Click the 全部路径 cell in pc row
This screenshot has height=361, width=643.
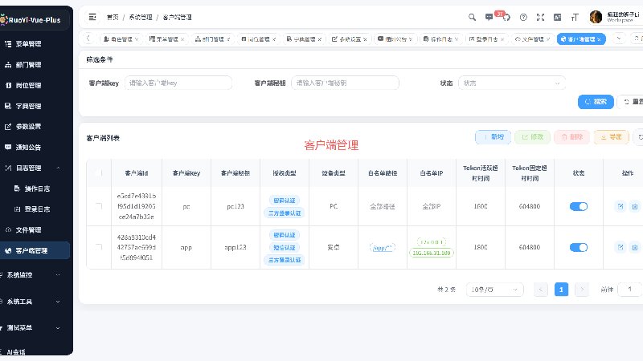(x=383, y=206)
